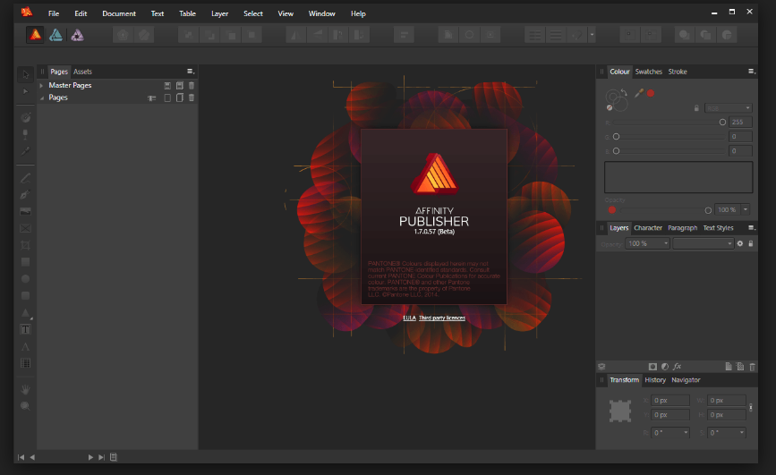Switch to the Stroke tab
776x475 pixels.
(678, 72)
